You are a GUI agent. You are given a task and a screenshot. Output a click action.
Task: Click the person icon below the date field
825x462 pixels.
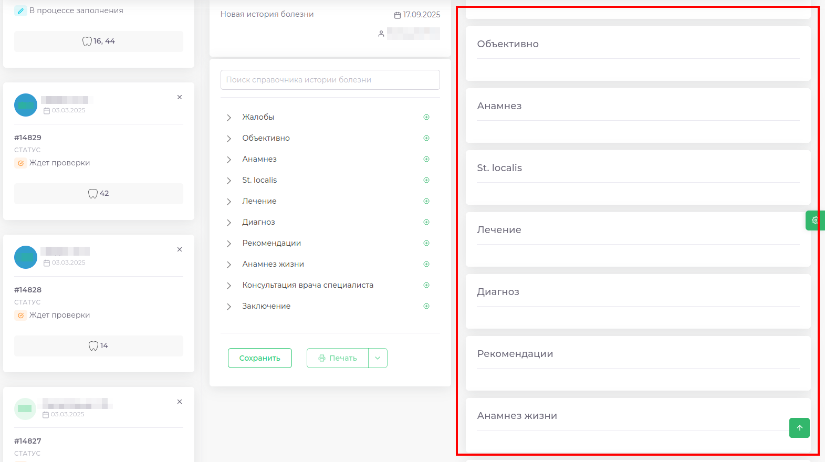pyautogui.click(x=381, y=33)
